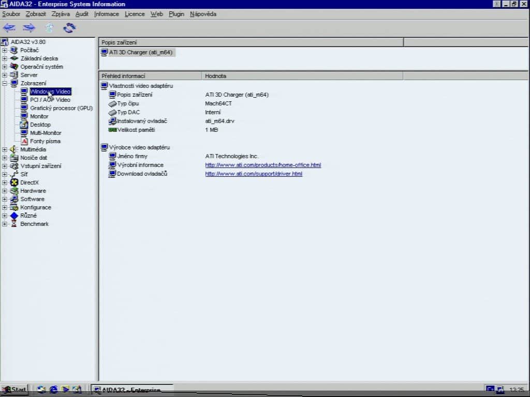Screen dimensions: 530x397
Task: Click the Hodnota column header
Action: point(302,76)
